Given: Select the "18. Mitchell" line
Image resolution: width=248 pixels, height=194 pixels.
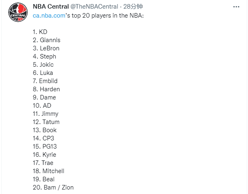Looking at the screenshot, I should tap(48, 171).
